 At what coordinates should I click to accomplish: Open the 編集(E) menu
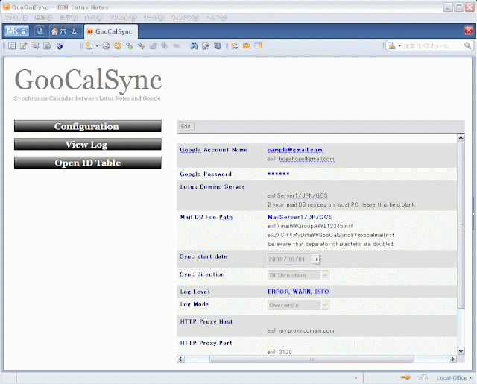[x=43, y=18]
